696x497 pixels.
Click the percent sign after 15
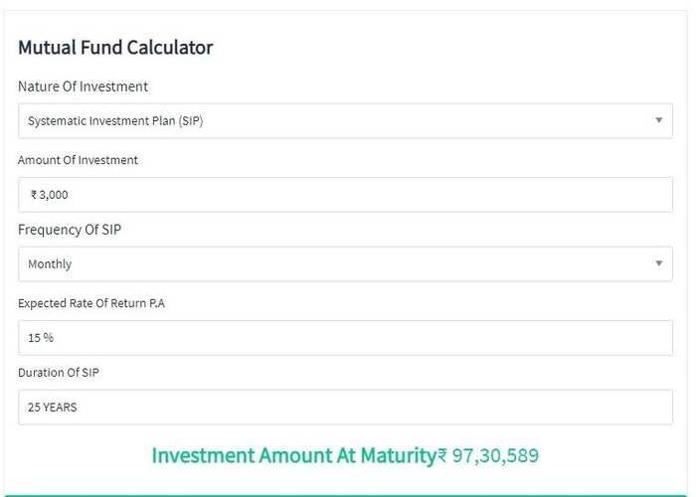pyautogui.click(x=49, y=338)
